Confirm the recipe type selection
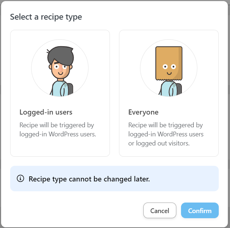The height and width of the screenshot is (228, 230). 200,211
